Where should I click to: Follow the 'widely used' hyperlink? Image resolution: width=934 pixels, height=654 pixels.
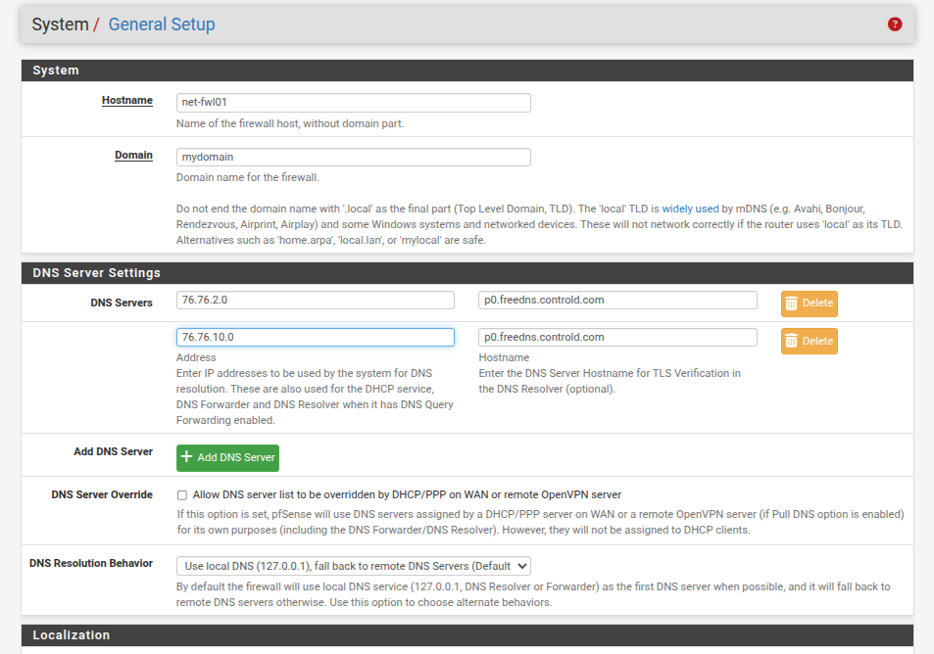point(690,209)
